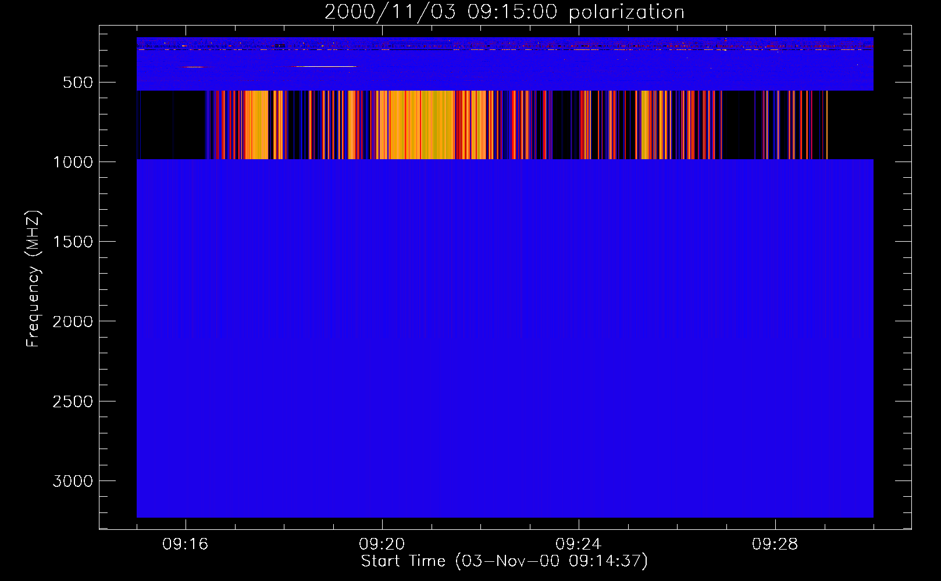Click the plot title '2000/11/03 09:15:00 polarization'
Image resolution: width=941 pixels, height=581 pixels.
504,12
